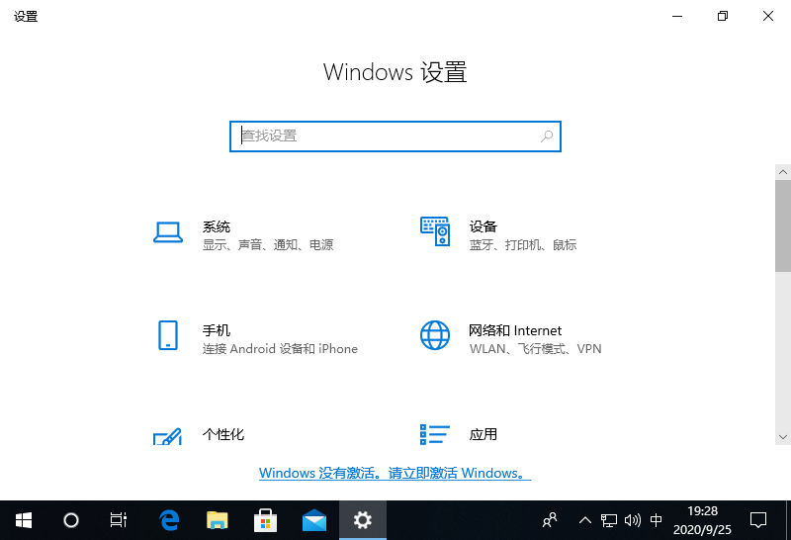
Task: Click the 应用 category title
Action: [x=483, y=434]
